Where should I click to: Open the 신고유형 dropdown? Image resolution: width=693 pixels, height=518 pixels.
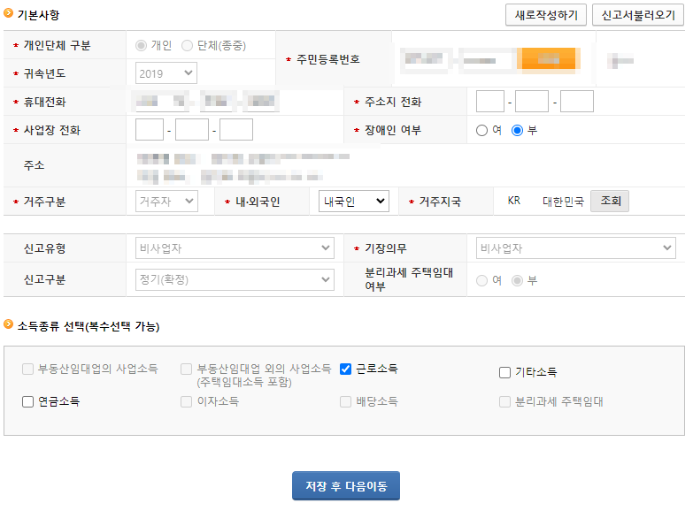tap(235, 248)
